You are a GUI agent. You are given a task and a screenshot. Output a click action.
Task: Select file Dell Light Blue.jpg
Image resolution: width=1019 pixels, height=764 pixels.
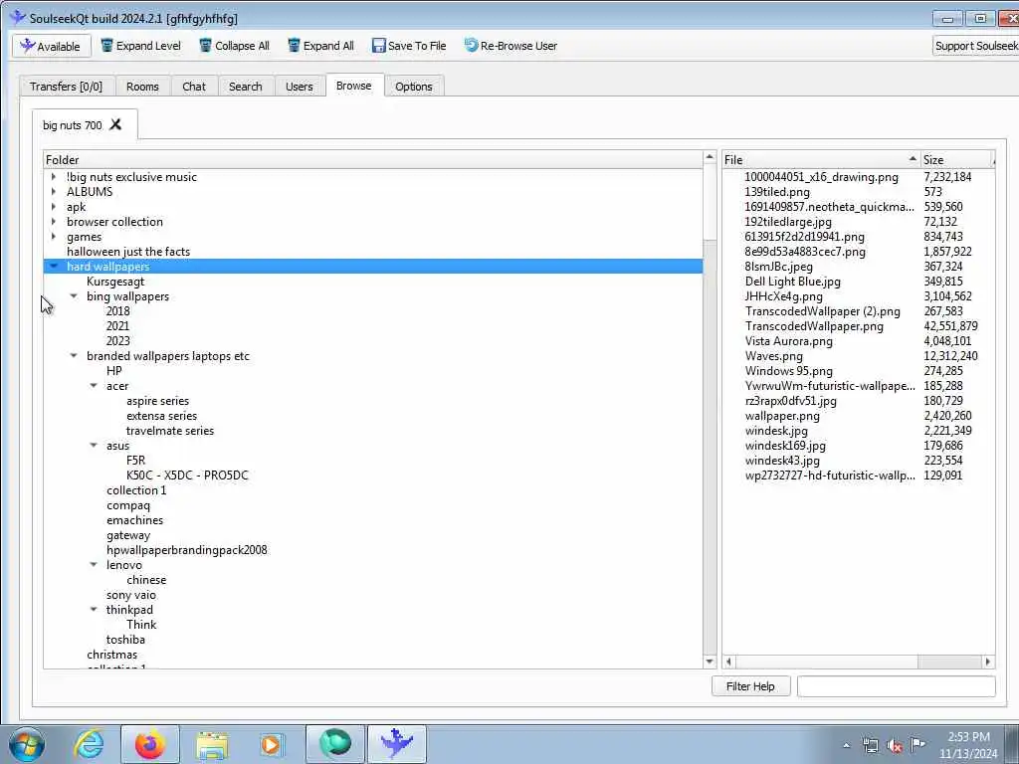point(792,282)
